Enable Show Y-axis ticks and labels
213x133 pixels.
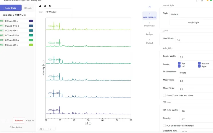(164, 95)
